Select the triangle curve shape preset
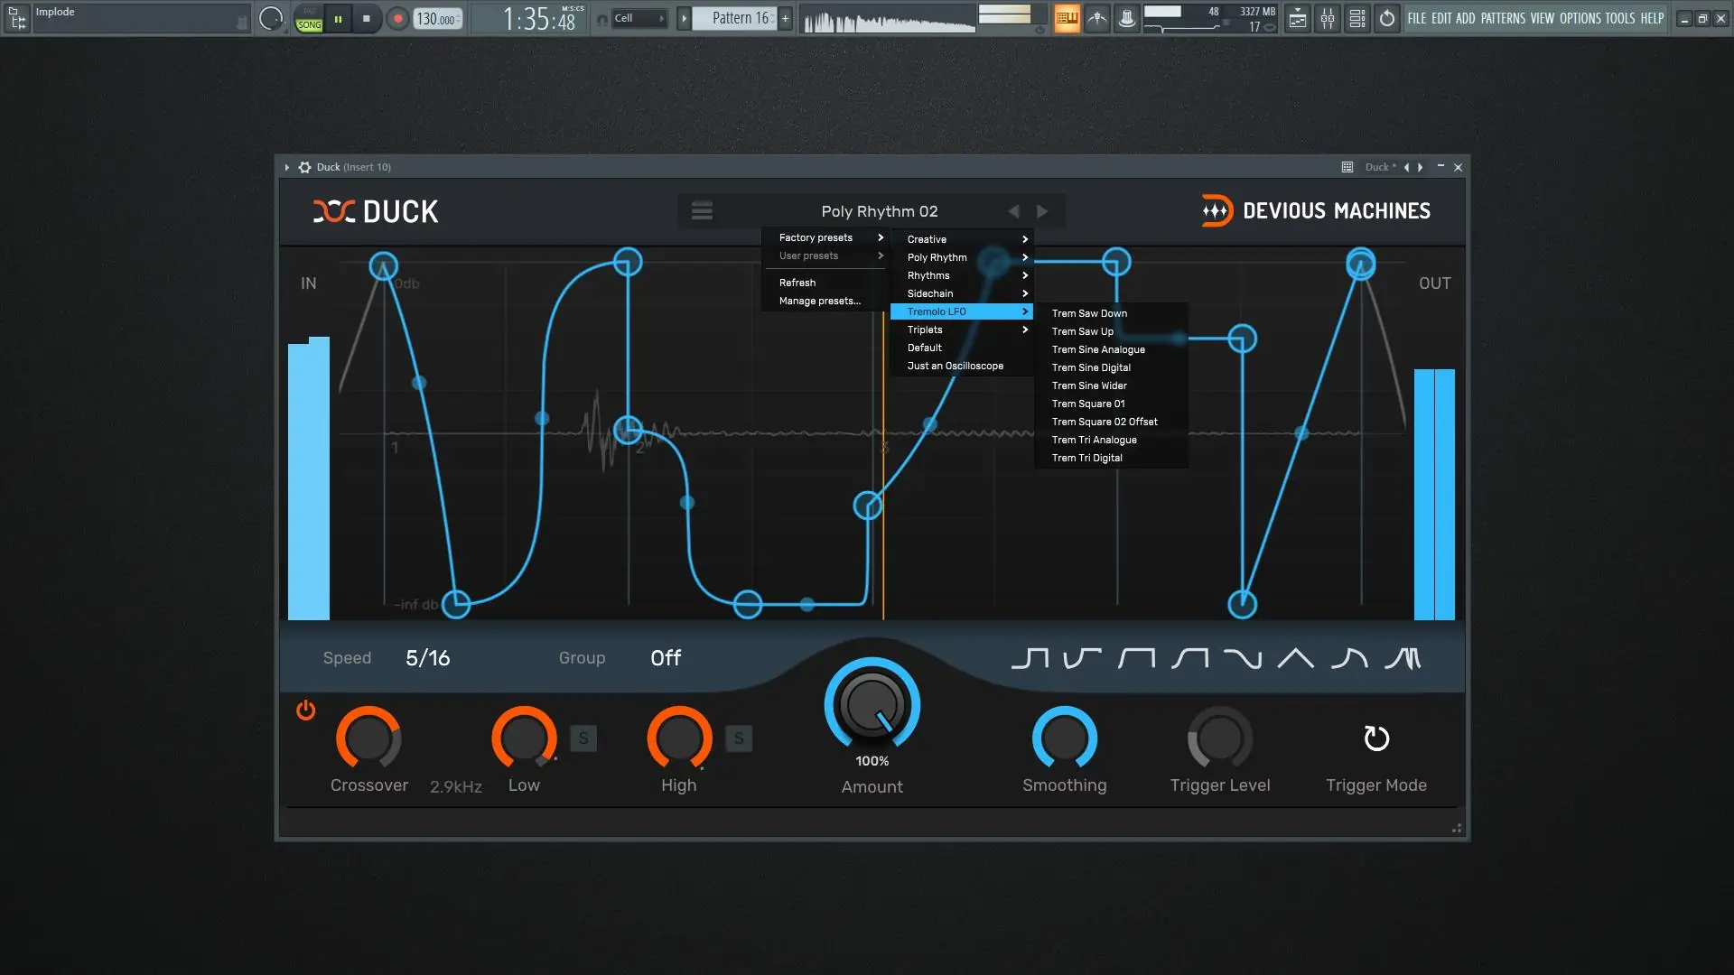The image size is (1734, 975). tap(1295, 658)
